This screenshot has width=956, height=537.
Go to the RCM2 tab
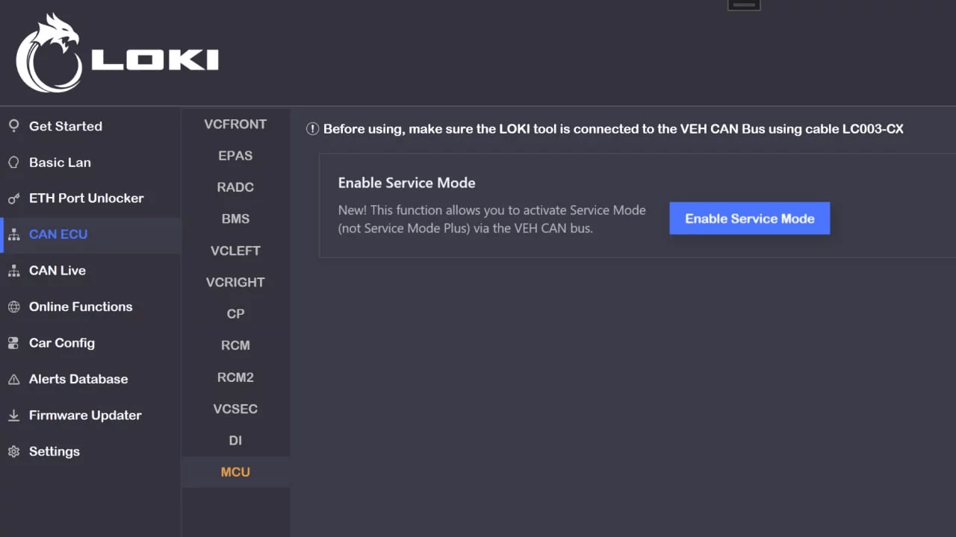pos(235,377)
